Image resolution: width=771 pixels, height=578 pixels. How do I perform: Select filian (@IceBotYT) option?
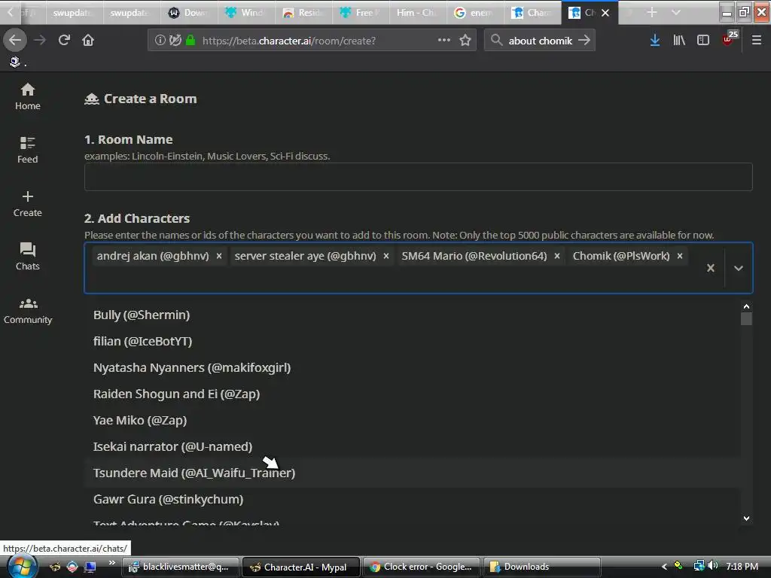click(x=412, y=341)
